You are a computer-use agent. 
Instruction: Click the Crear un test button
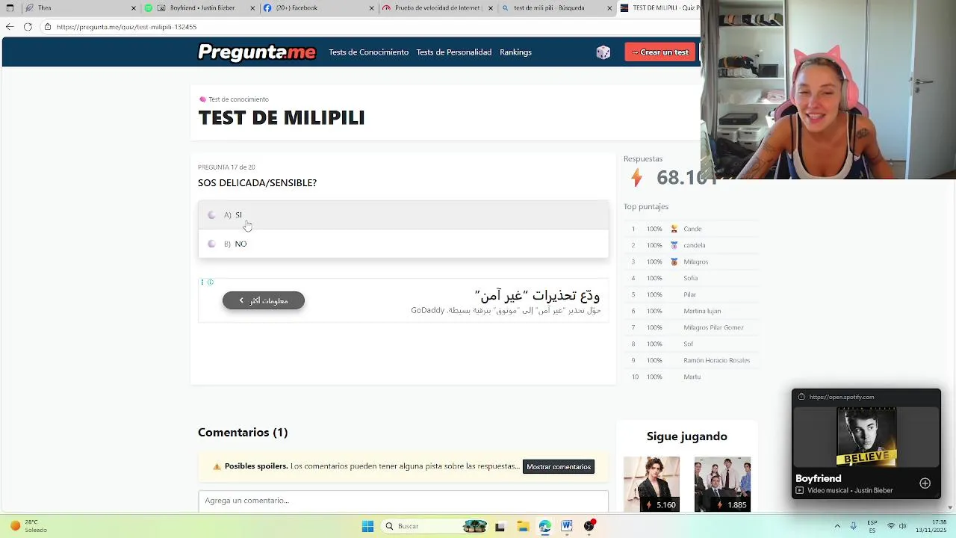660,52
